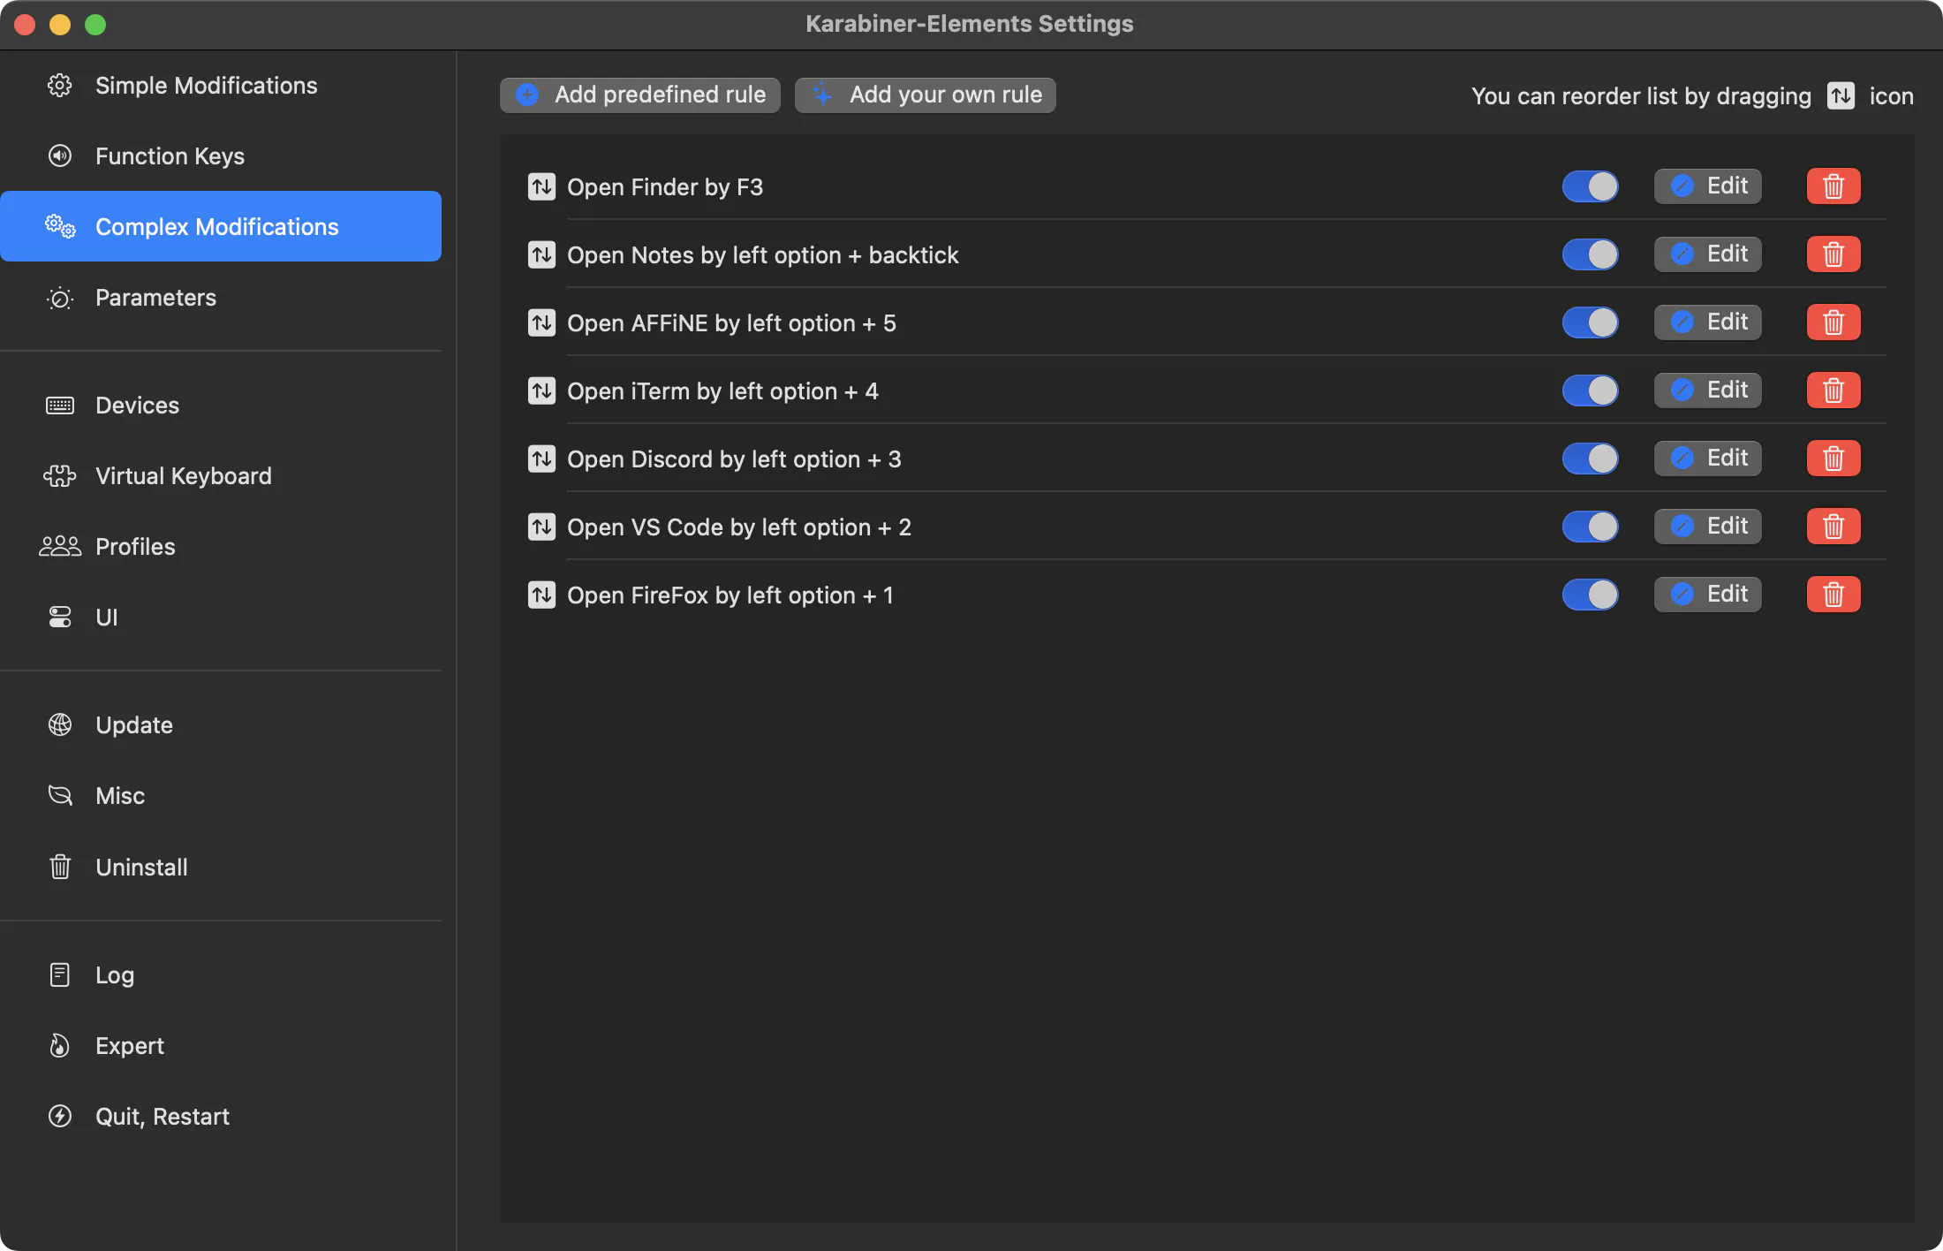Toggle off Open AFFiNE by left option + 5

[x=1590, y=322]
